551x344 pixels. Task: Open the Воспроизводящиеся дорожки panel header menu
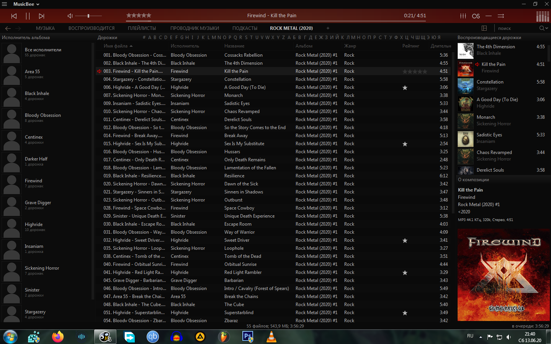(x=489, y=38)
